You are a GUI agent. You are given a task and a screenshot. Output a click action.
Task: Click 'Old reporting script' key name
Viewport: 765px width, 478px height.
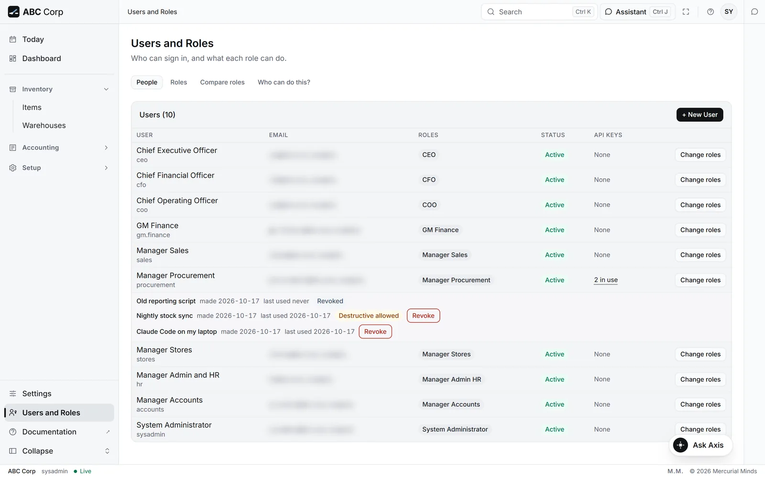click(x=166, y=301)
